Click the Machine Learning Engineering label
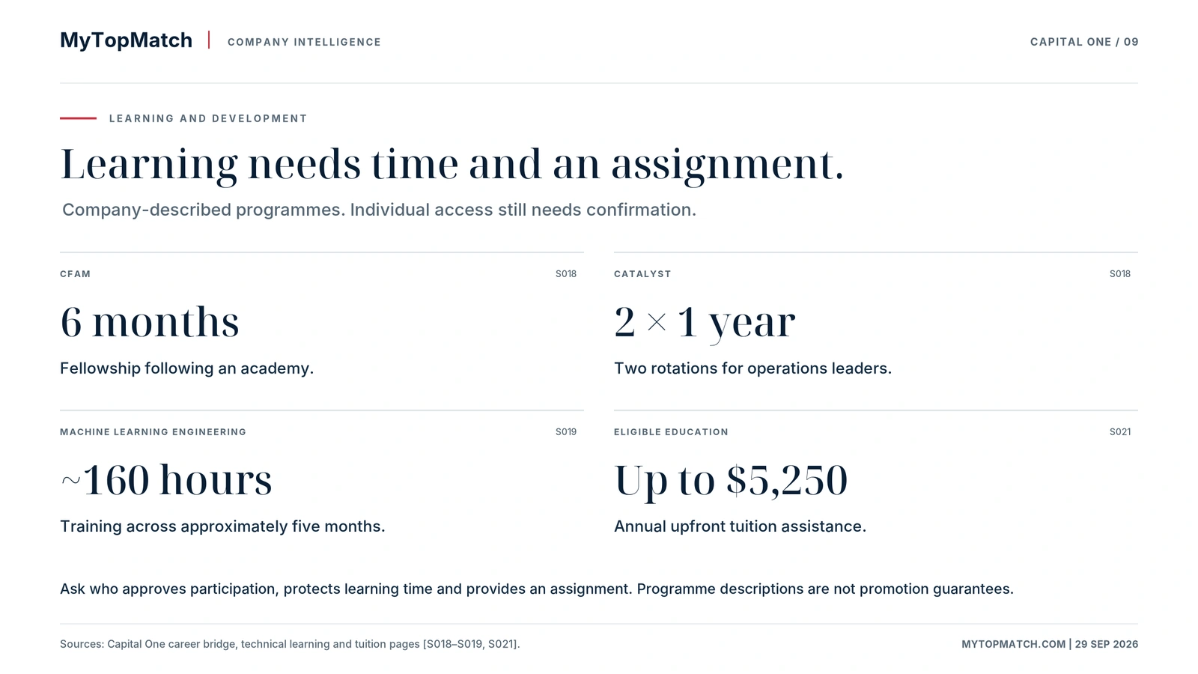The image size is (1198, 674). tap(153, 432)
